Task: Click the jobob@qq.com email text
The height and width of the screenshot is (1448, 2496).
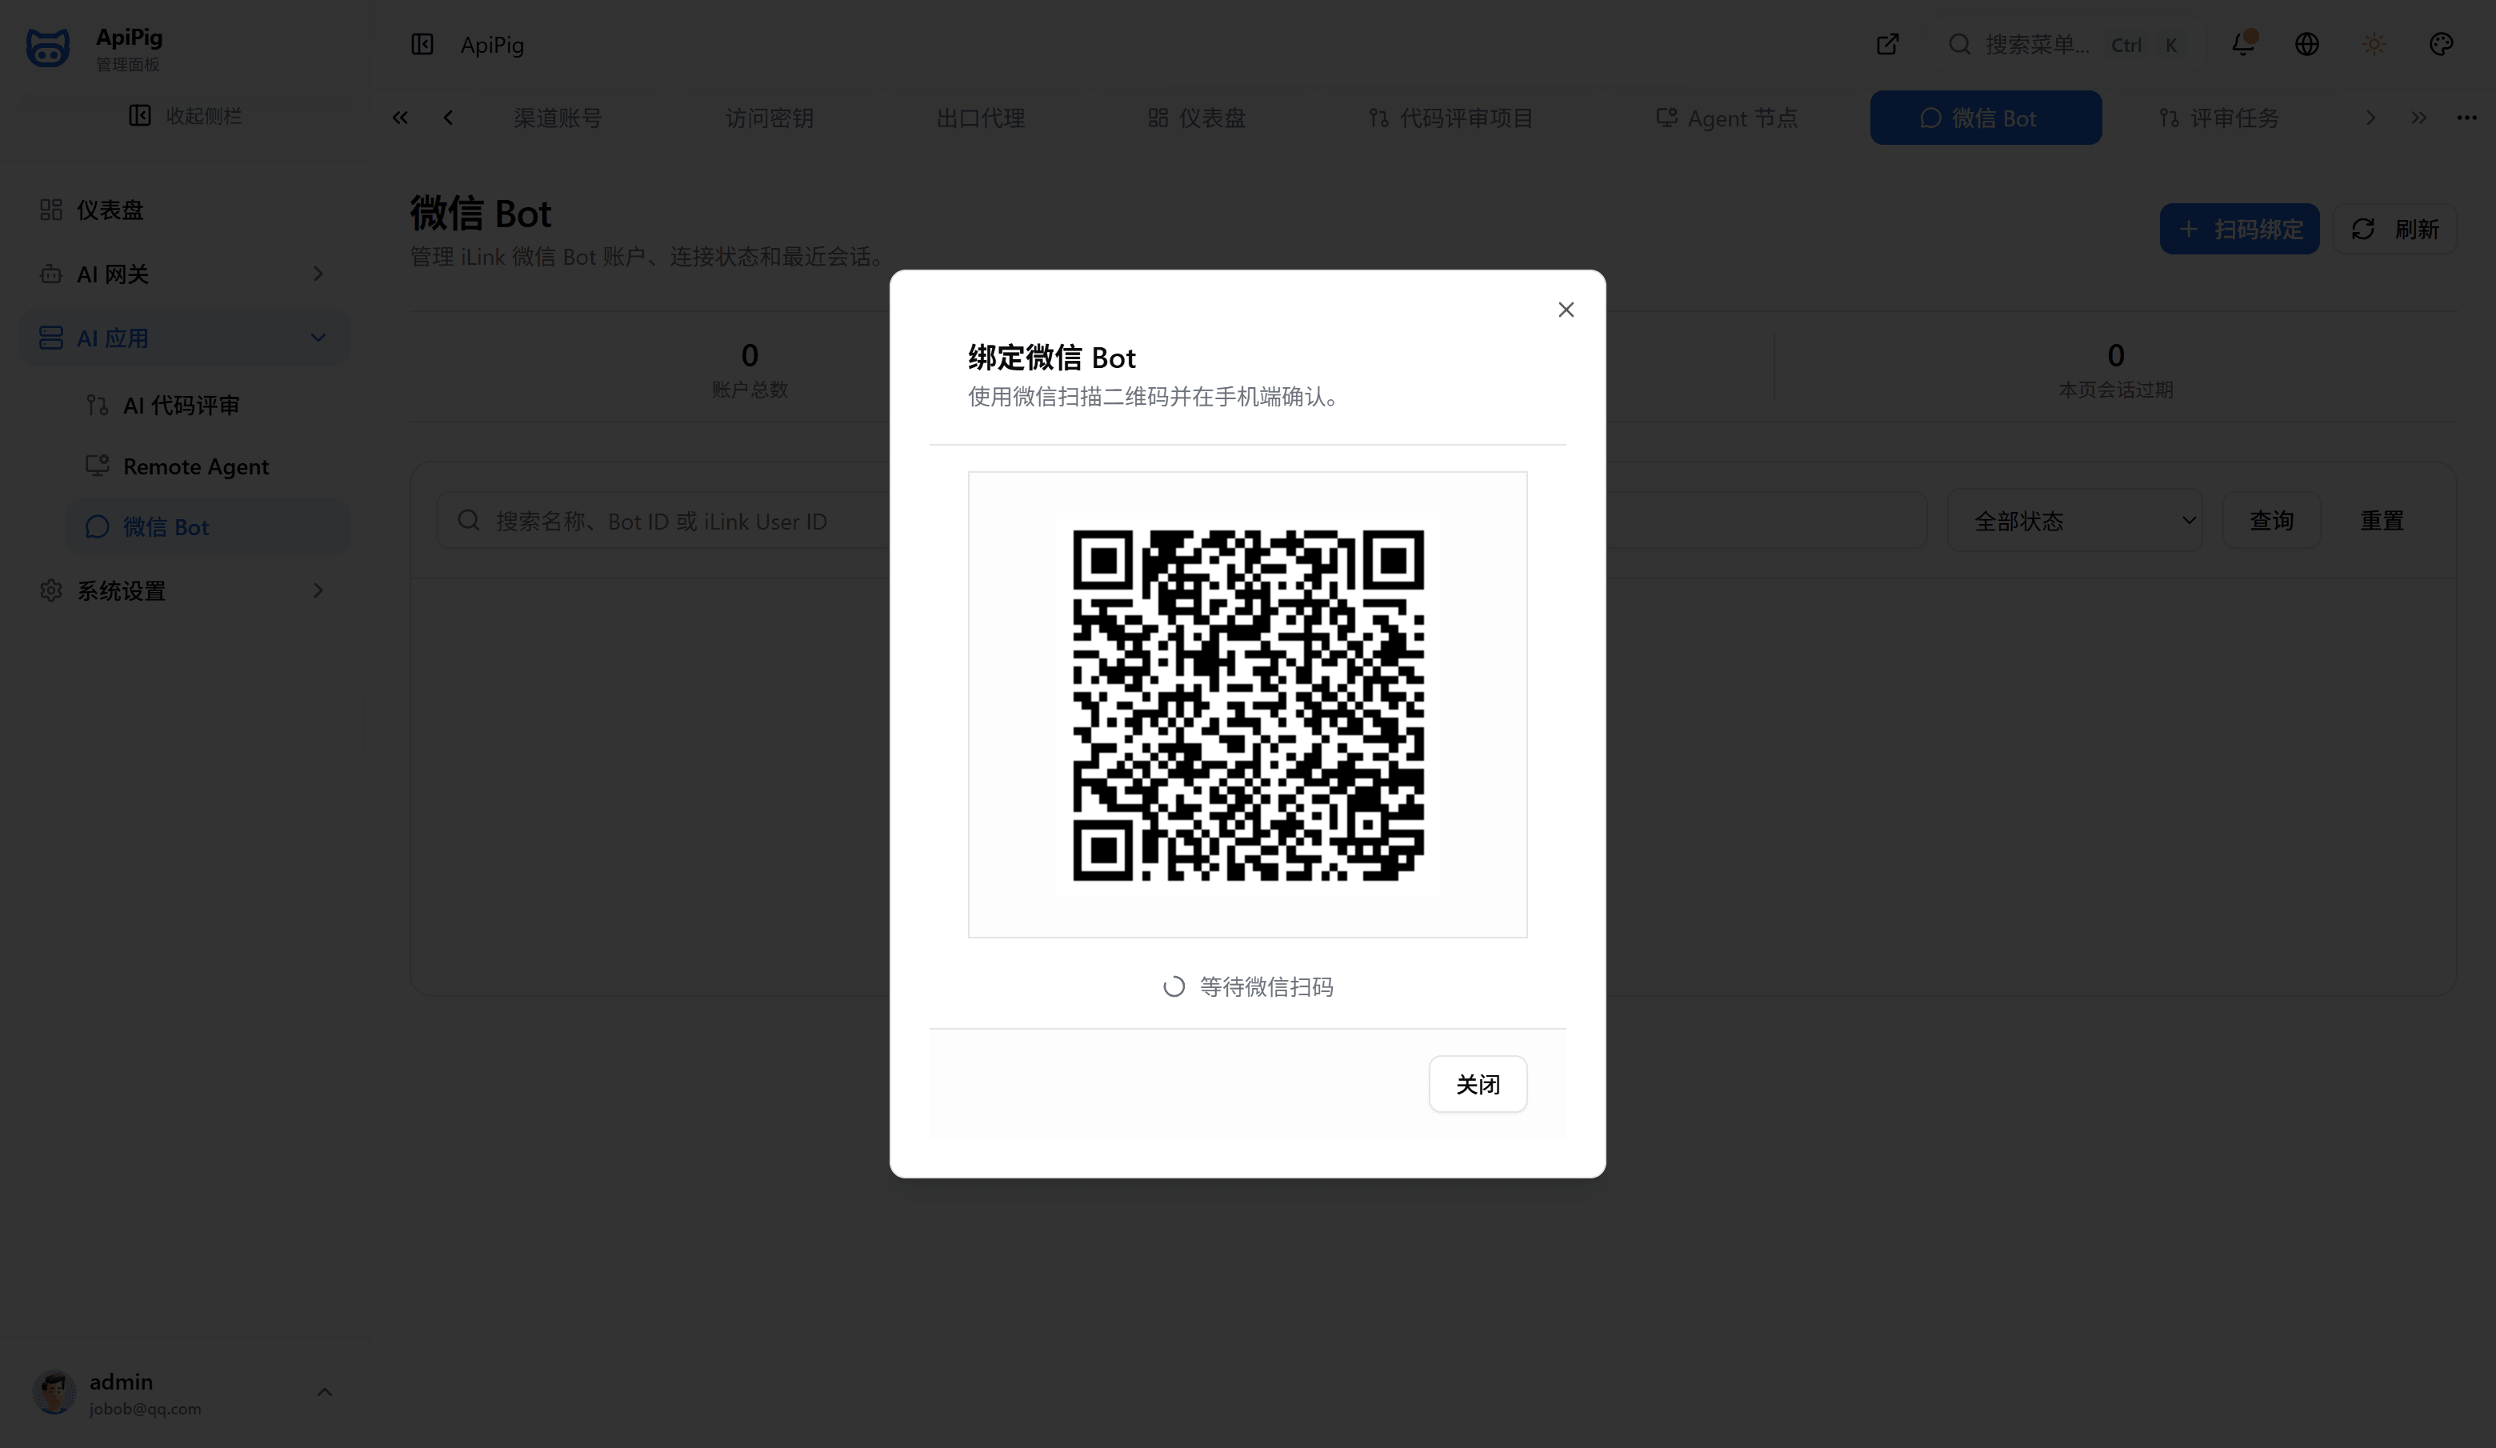Action: tap(145, 1408)
